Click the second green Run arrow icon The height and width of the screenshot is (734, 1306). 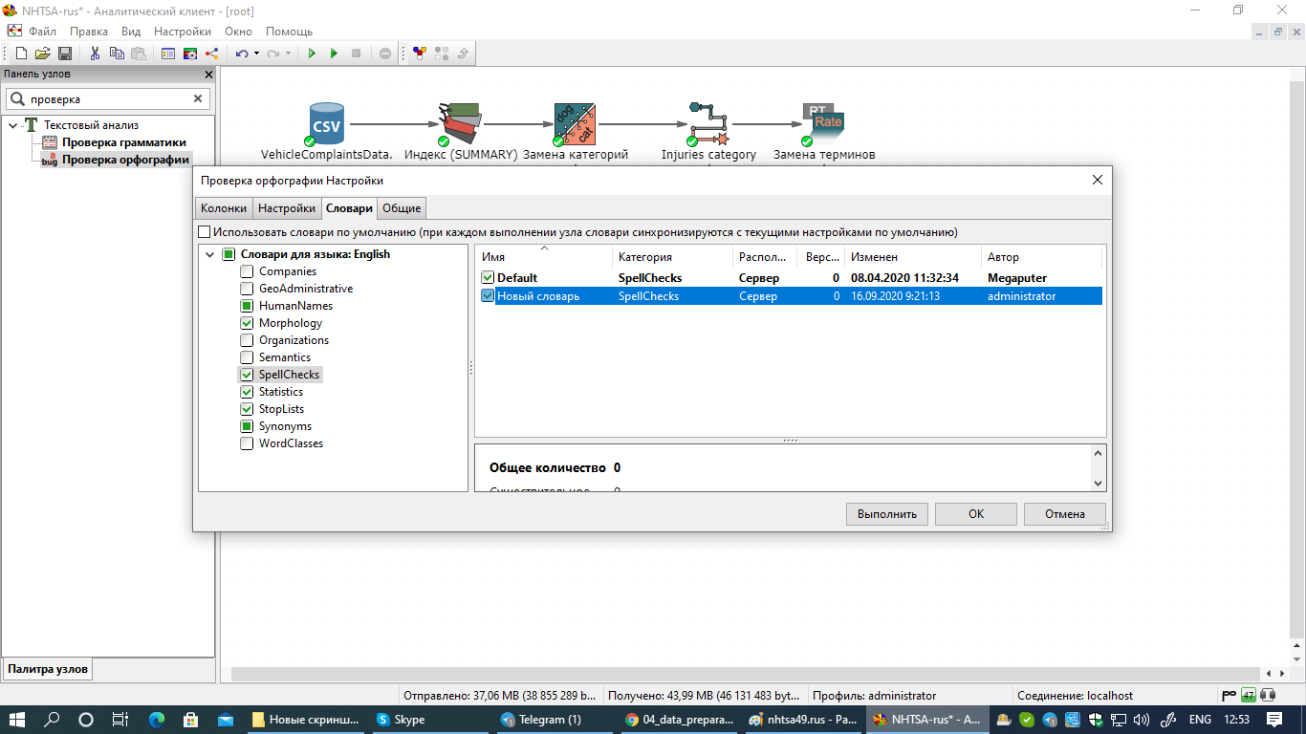coord(334,54)
